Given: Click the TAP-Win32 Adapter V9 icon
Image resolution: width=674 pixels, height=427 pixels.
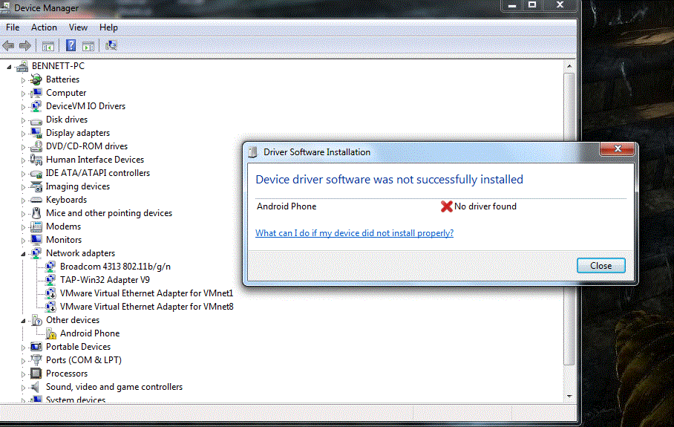Looking at the screenshot, I should click(x=51, y=280).
